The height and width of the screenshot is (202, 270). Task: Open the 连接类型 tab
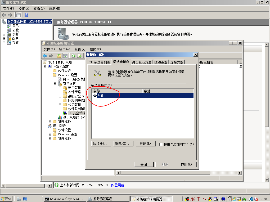point(177,62)
